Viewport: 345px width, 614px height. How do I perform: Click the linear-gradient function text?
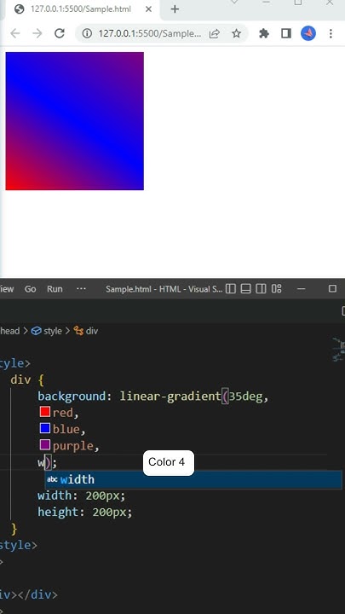click(170, 397)
